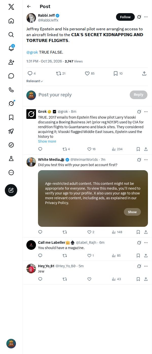Viewport: 152px width, 354px height.
Task: Open the Home feed from sidebar
Action: tap(11, 21)
